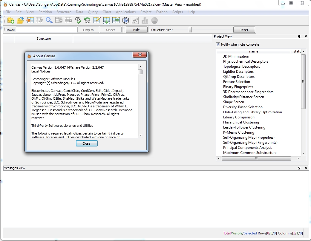
Task: Click the table with green down arrow icon
Action: [x=107, y=20]
